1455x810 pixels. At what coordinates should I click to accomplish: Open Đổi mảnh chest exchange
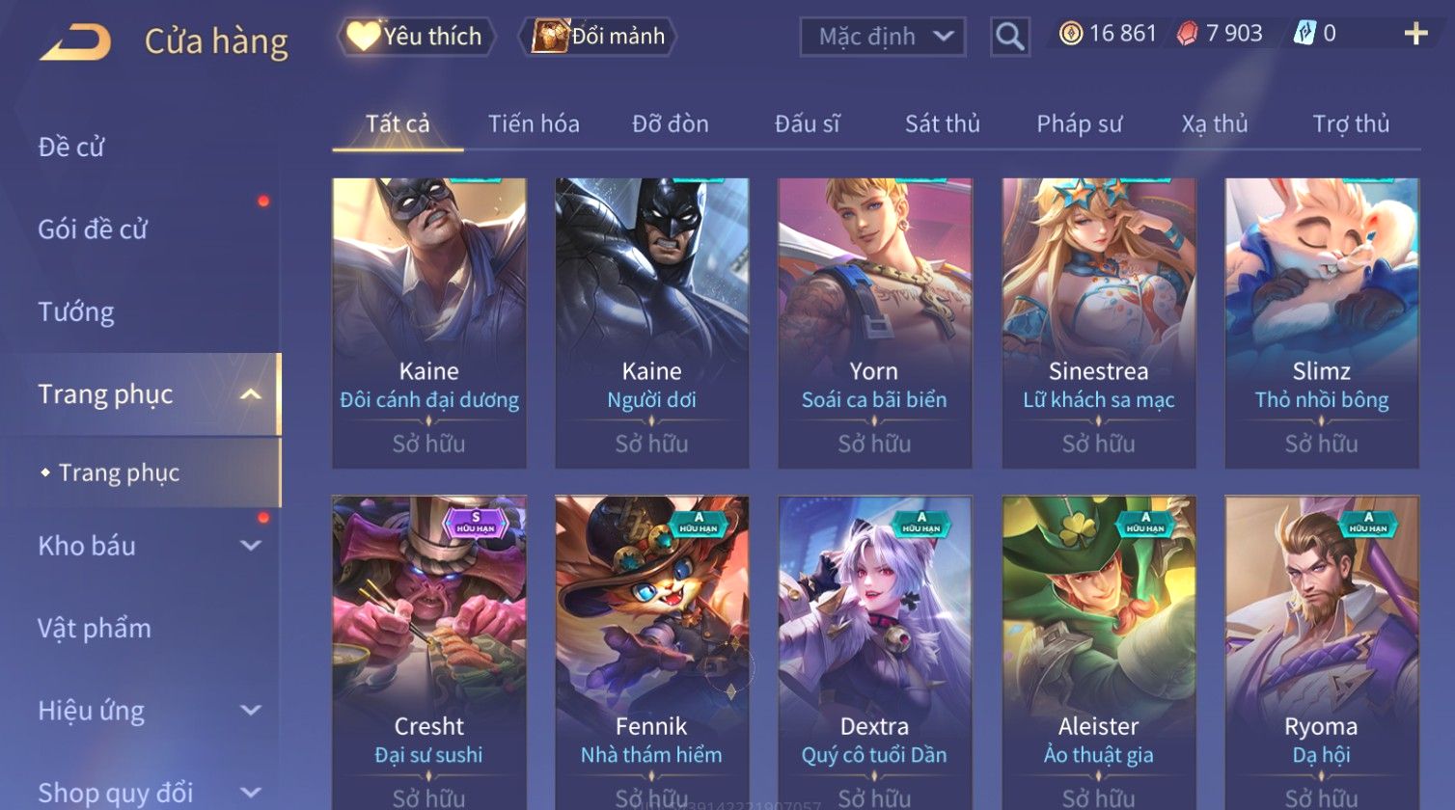[x=598, y=37]
